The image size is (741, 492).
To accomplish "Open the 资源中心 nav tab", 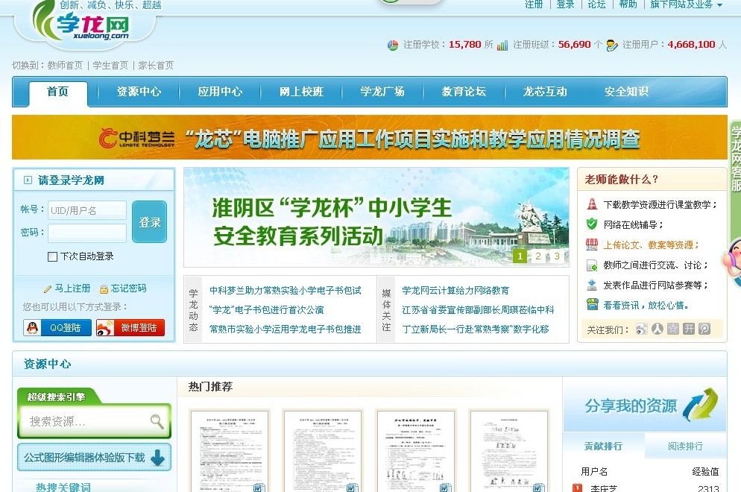I will pos(139,92).
